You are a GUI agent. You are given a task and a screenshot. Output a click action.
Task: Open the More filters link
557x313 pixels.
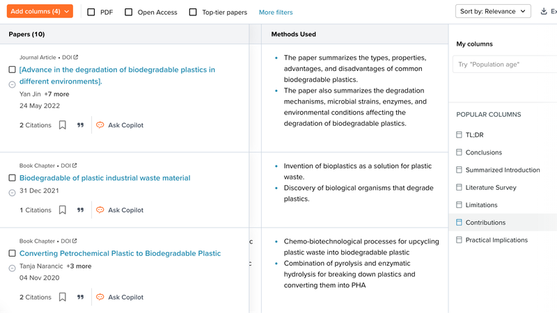click(x=276, y=13)
